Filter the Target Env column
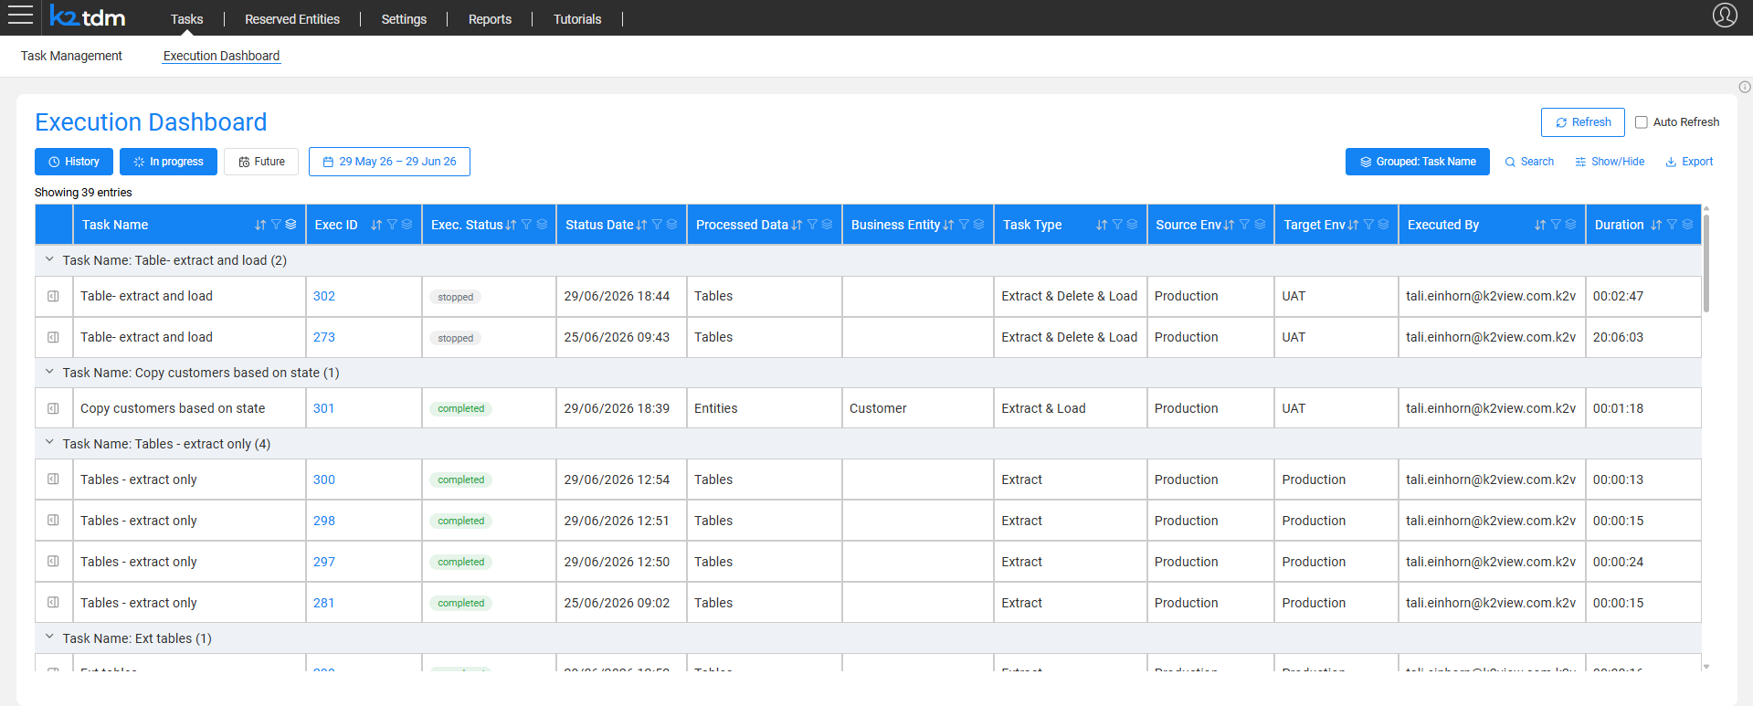Image resolution: width=1753 pixels, height=706 pixels. tap(1368, 225)
